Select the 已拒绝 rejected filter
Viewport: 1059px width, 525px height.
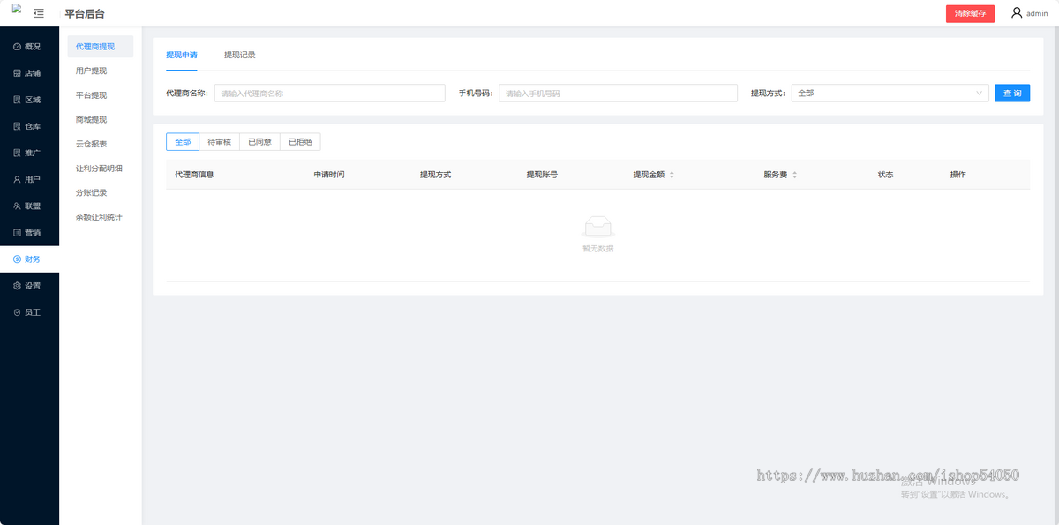click(299, 141)
